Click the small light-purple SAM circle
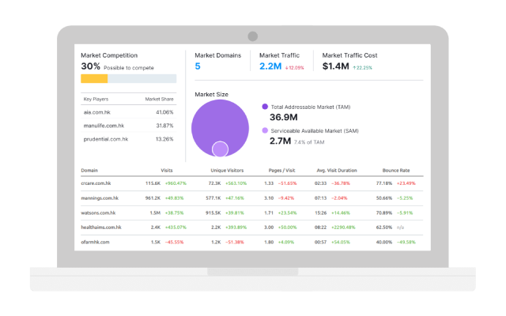This screenshot has height=316, width=506. [220, 149]
